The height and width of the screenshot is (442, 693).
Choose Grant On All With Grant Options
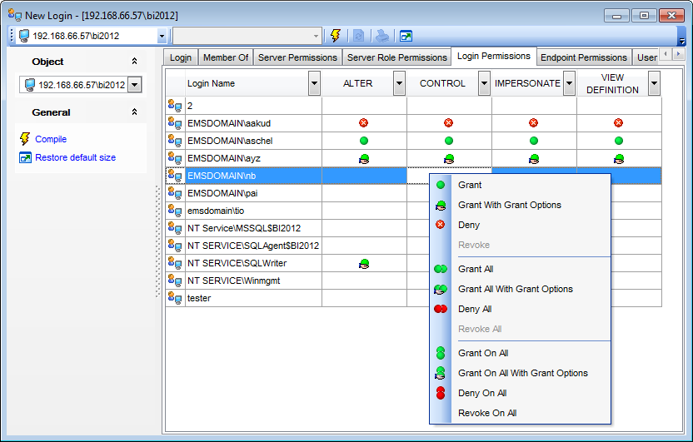pyautogui.click(x=521, y=373)
